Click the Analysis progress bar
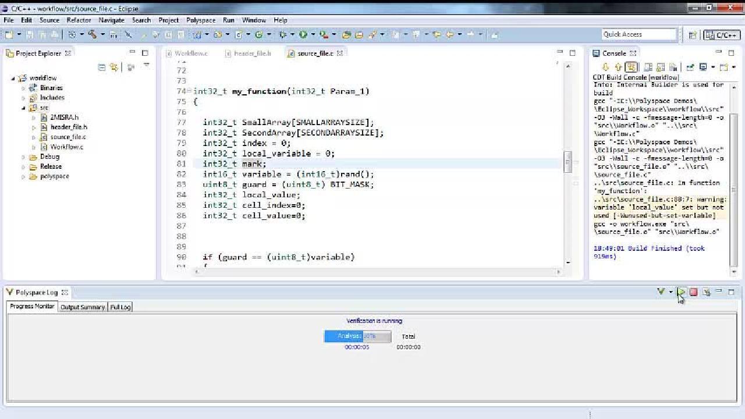This screenshot has height=419, width=745. (x=357, y=336)
